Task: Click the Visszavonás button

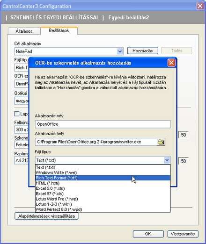Action: tap(183, 234)
